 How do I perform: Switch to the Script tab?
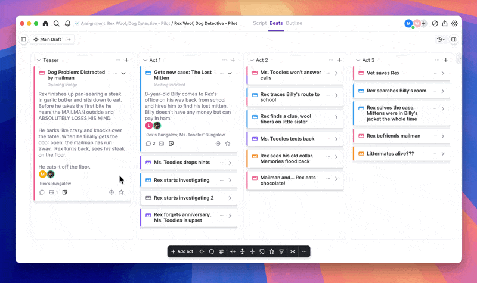pyautogui.click(x=259, y=23)
